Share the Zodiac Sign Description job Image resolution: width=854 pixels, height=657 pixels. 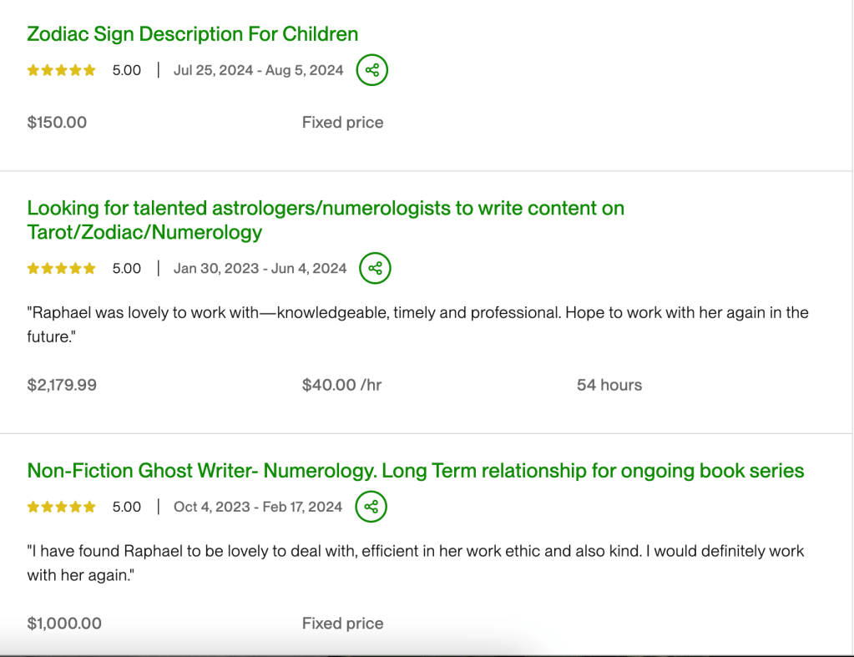coord(372,70)
